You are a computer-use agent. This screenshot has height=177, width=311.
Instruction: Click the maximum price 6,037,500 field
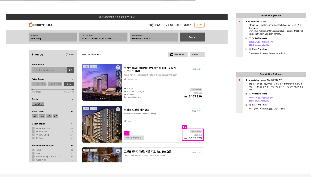(55, 84)
